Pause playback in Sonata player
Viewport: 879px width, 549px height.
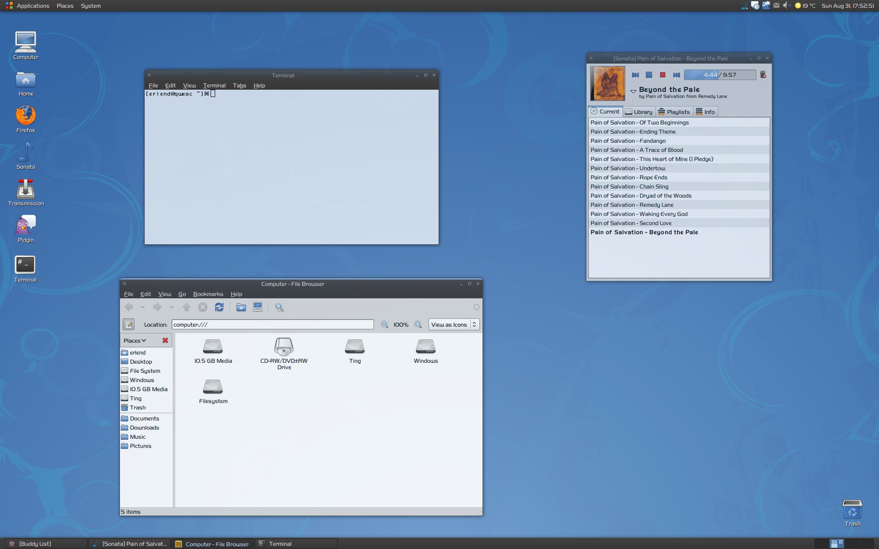coord(649,75)
